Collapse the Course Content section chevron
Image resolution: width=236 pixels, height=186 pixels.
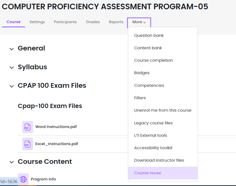tap(12, 162)
